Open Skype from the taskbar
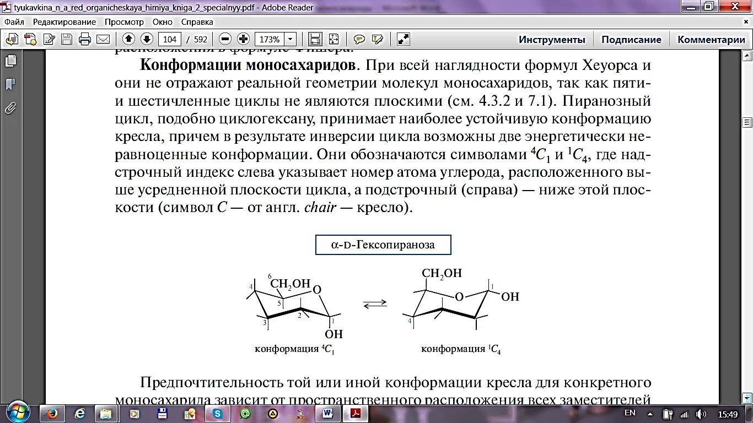This screenshot has height=423, width=753. pyautogui.click(x=218, y=413)
